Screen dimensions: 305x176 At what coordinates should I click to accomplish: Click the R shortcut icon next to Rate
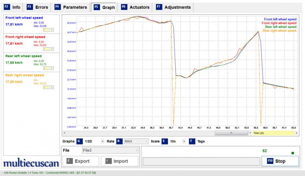119,141
